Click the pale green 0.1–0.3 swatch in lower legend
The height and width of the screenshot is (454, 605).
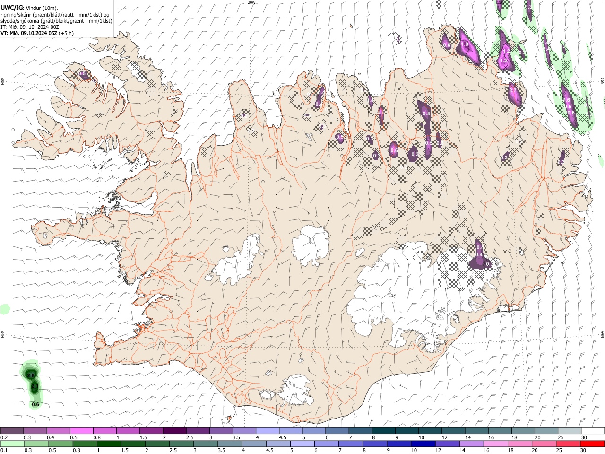point(12,444)
